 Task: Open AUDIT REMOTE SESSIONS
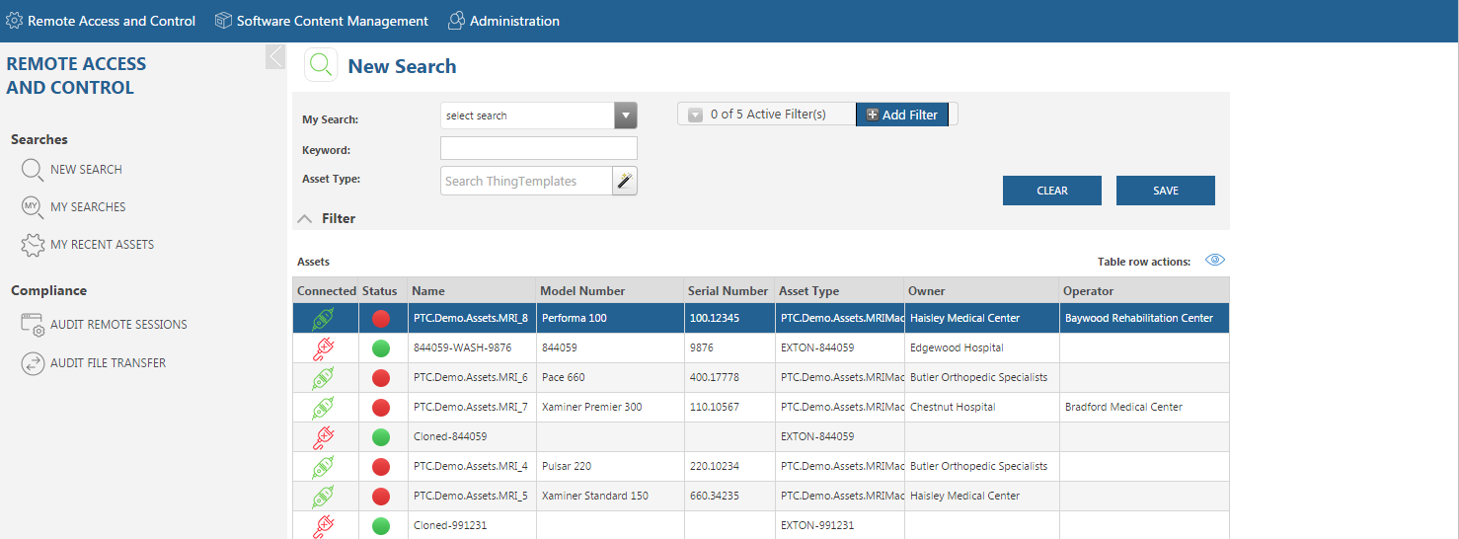point(118,325)
